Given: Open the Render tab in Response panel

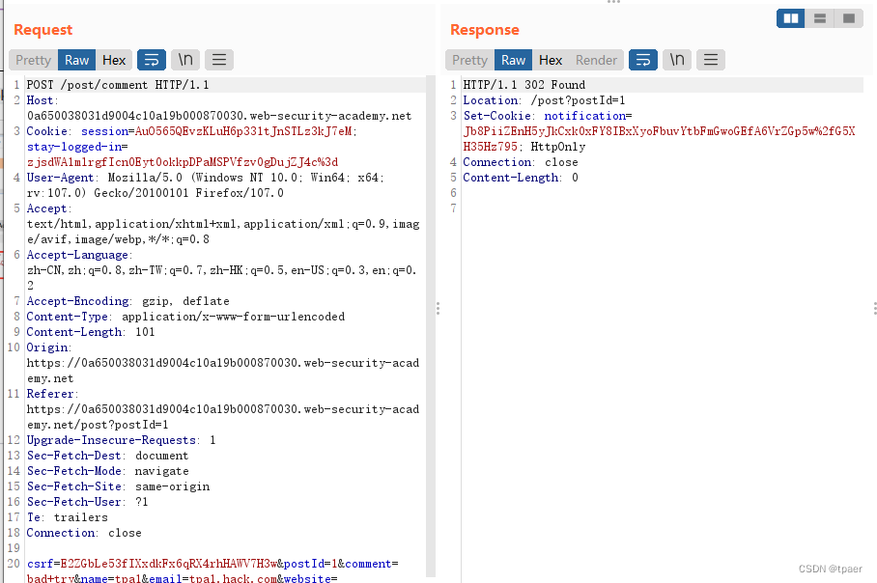Looking at the screenshot, I should tap(596, 60).
